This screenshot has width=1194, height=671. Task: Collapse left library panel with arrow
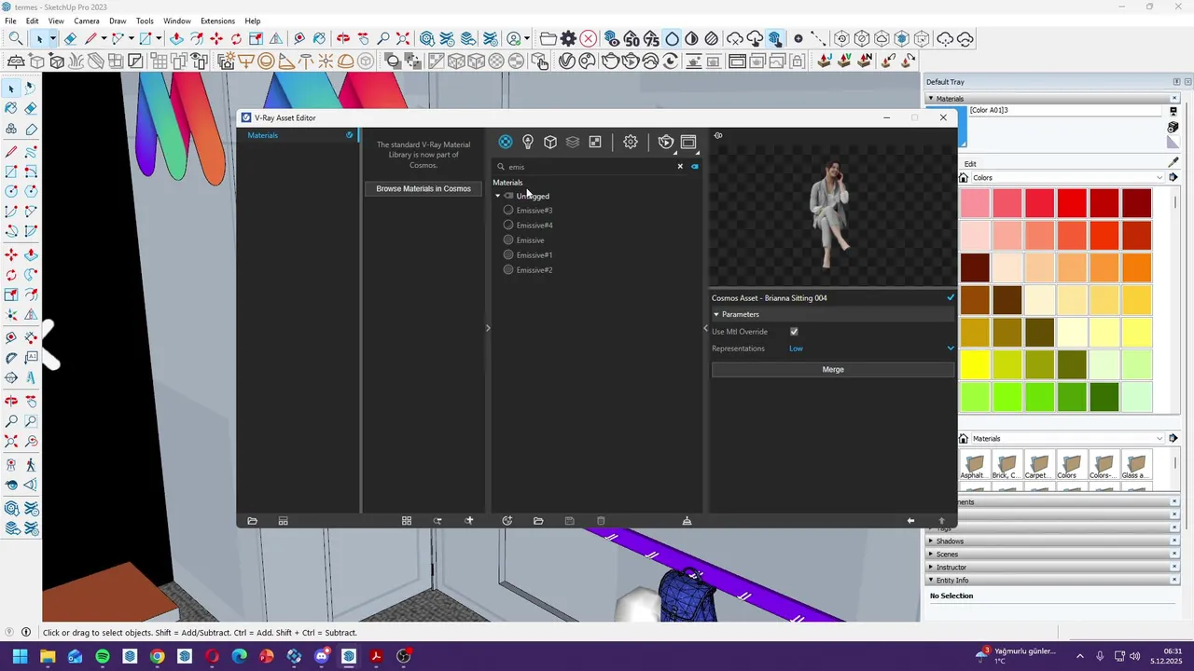tap(487, 328)
